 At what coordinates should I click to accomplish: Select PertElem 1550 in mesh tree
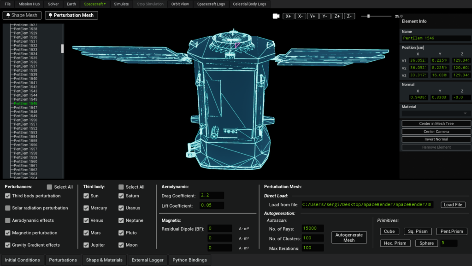pyautogui.click(x=25, y=120)
